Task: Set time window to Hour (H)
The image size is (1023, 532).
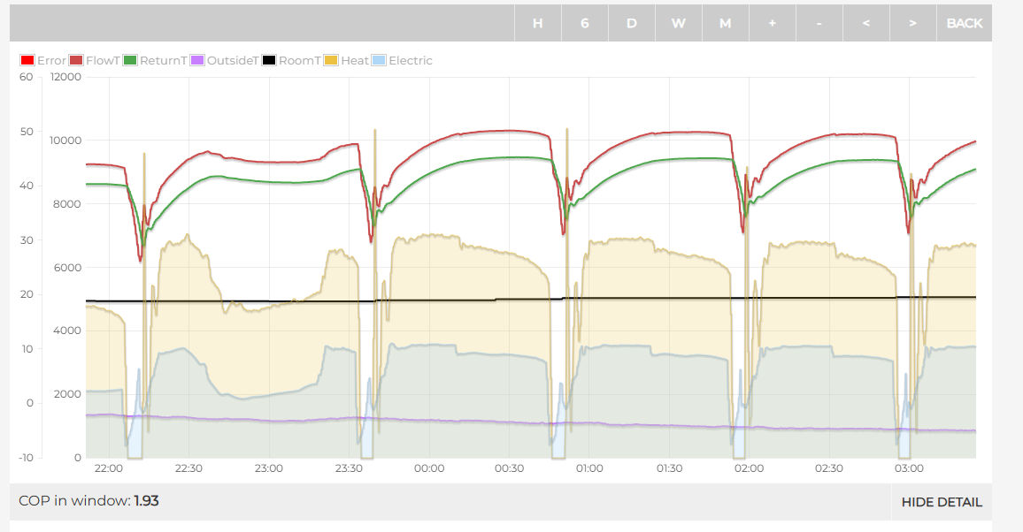Action: tap(537, 24)
